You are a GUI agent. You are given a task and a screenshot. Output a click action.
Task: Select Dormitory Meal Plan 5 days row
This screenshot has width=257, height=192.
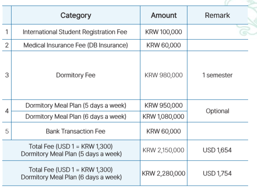pos(76,106)
